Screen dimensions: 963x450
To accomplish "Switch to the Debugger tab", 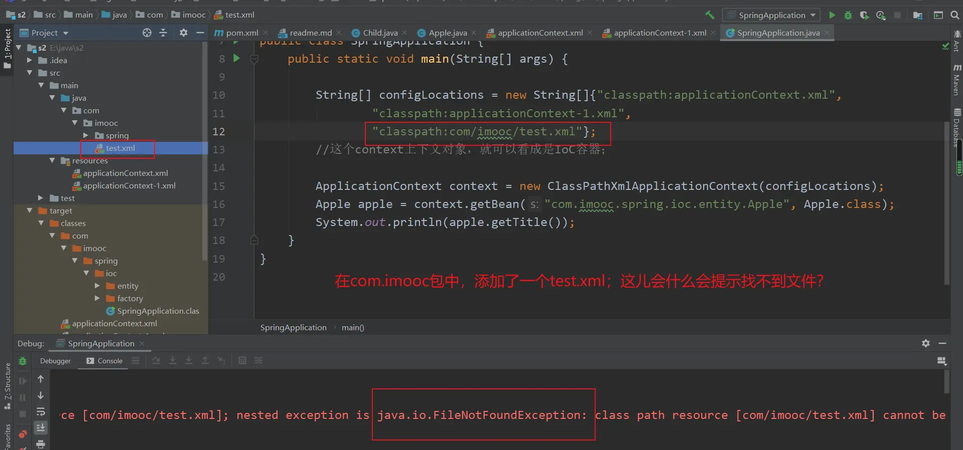I will pos(55,361).
